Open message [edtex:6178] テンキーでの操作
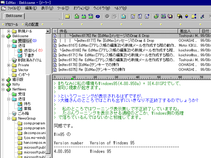Viewport: 211px width, 158px height. 131,65
